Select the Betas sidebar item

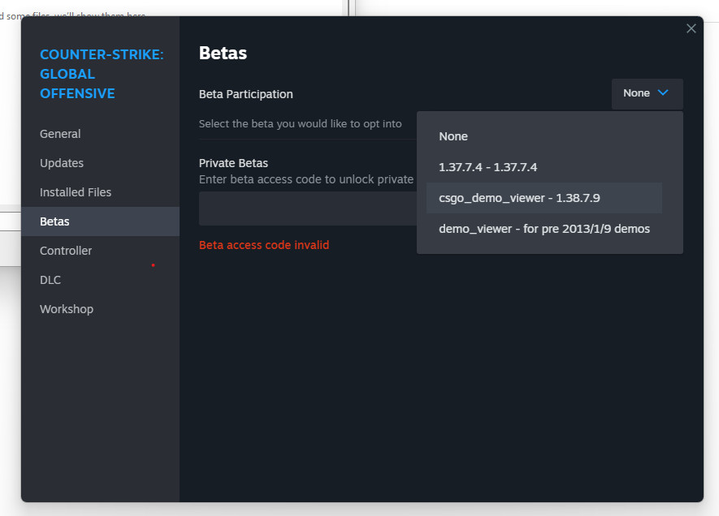pos(55,221)
